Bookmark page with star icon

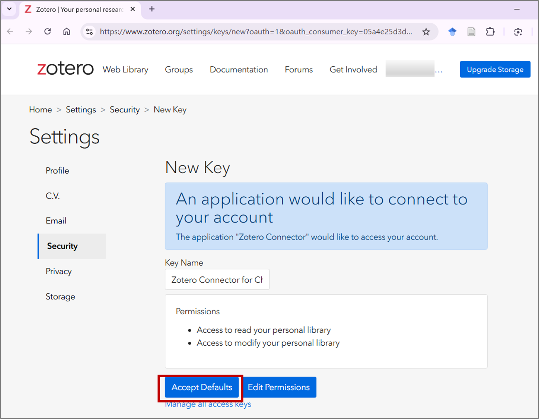tap(426, 32)
